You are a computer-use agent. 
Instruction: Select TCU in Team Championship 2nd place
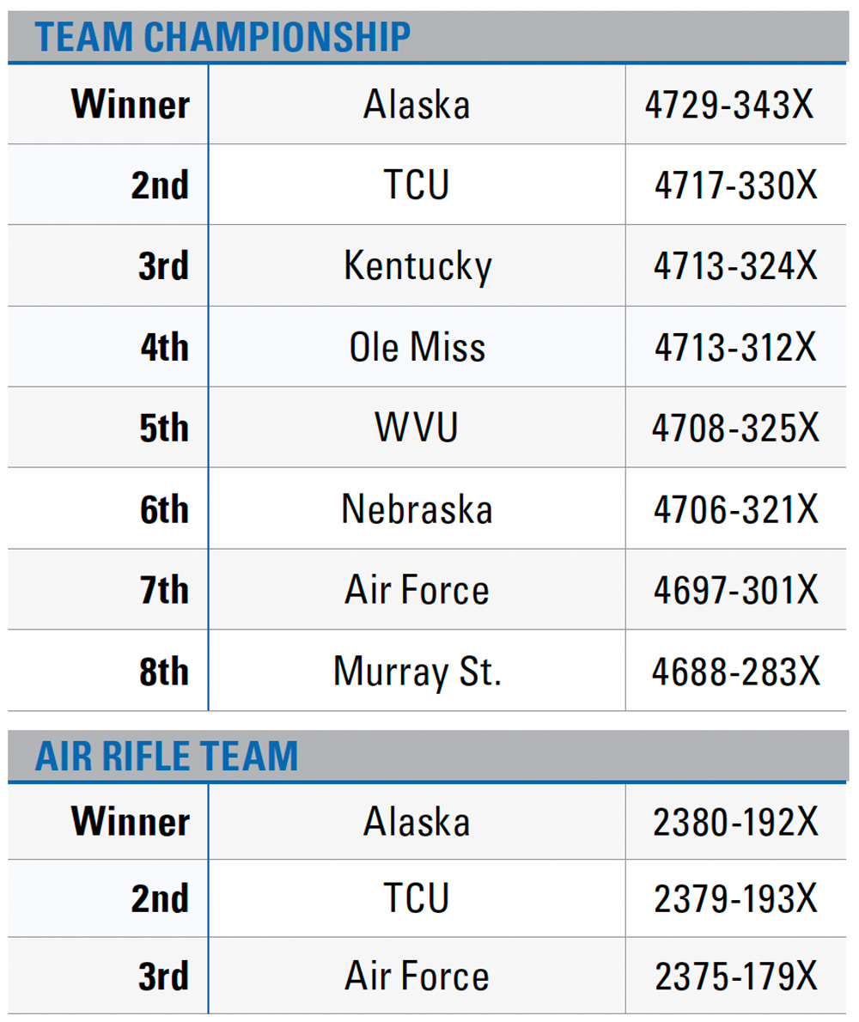[417, 185]
